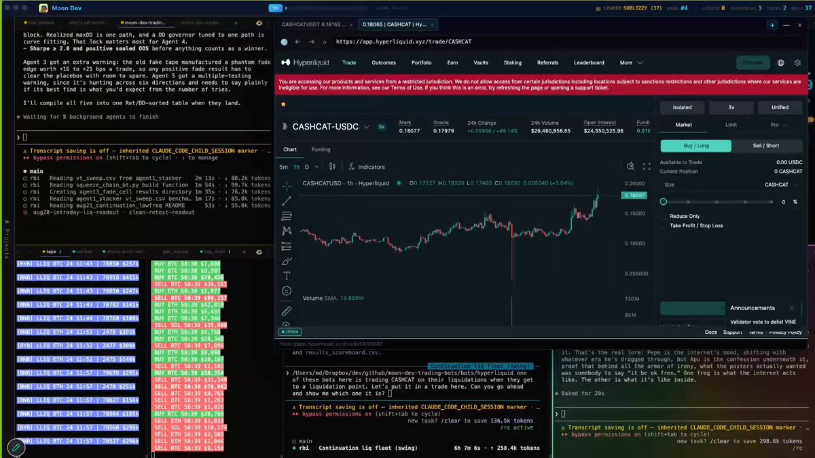Screen dimensions: 815x458
Task: Toggle Unified account mode
Action: pos(780,107)
